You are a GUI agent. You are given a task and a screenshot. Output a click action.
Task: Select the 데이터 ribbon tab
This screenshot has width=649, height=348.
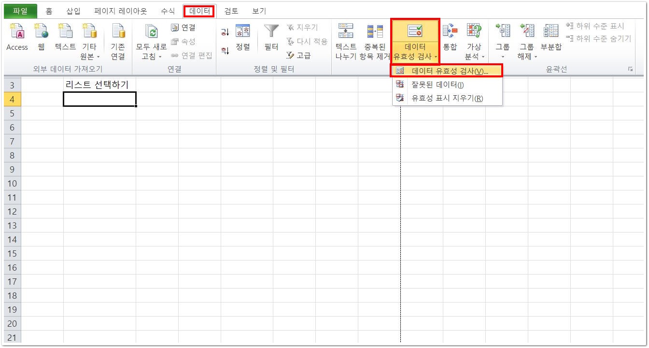[x=199, y=11]
